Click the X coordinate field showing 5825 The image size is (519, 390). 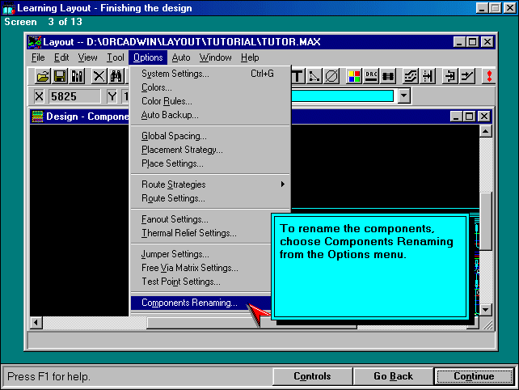pyautogui.click(x=74, y=96)
